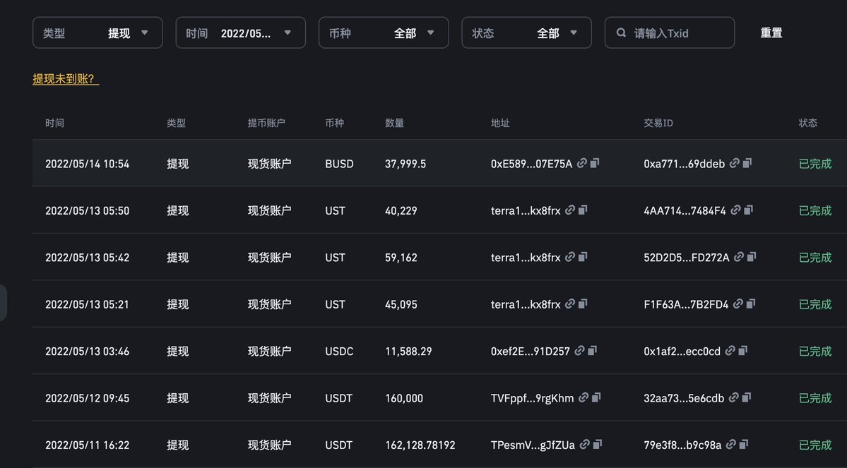This screenshot has height=468, width=847.
Task: Open address link for 0xef2E...91D257
Action: 579,351
